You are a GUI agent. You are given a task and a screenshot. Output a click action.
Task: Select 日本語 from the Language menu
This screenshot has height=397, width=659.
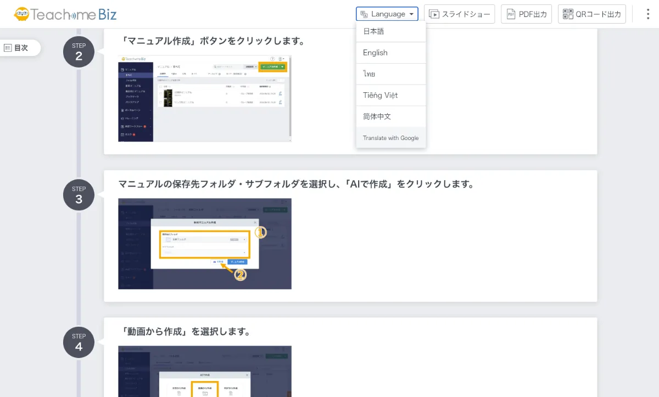click(391, 31)
